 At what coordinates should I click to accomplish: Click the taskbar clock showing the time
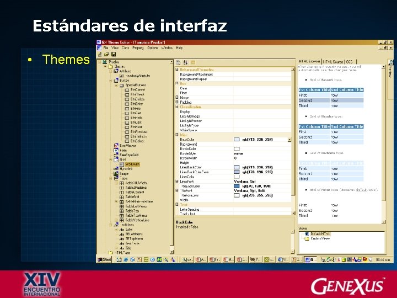click(383, 260)
